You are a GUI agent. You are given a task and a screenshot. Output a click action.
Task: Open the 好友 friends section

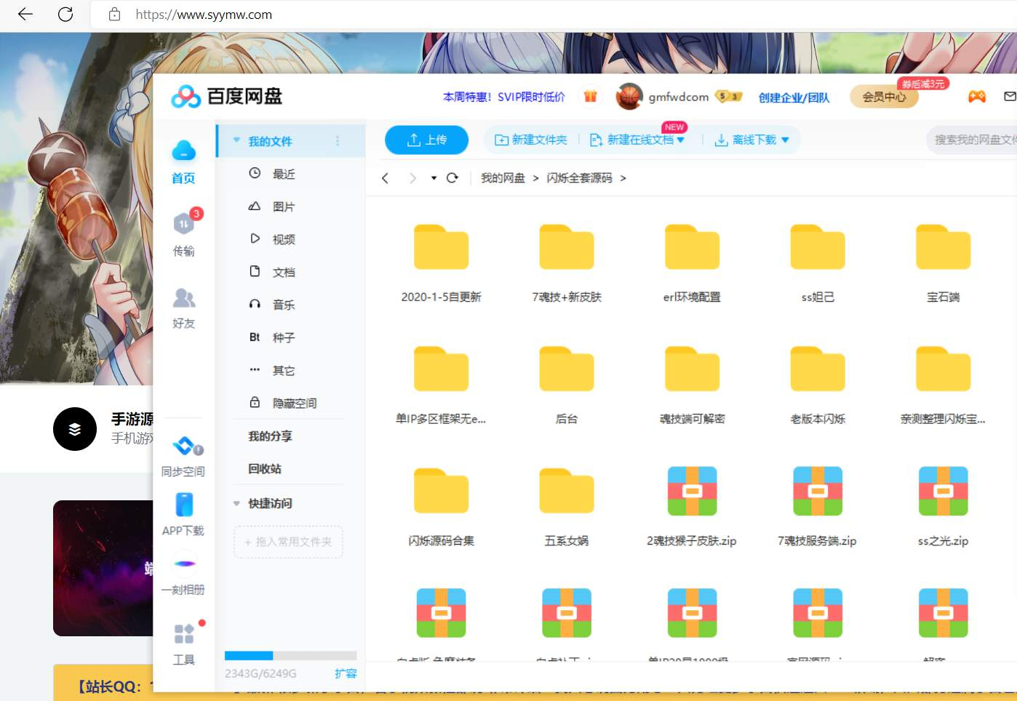point(183,308)
